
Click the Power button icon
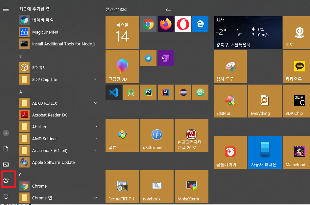[x=6, y=196]
